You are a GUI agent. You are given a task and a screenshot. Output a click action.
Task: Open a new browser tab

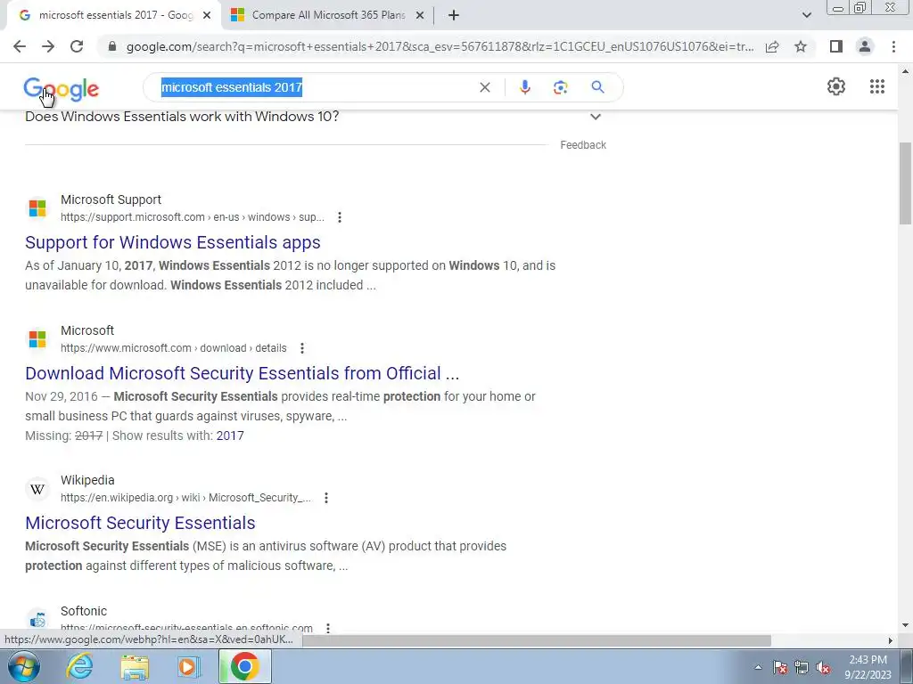tap(454, 15)
